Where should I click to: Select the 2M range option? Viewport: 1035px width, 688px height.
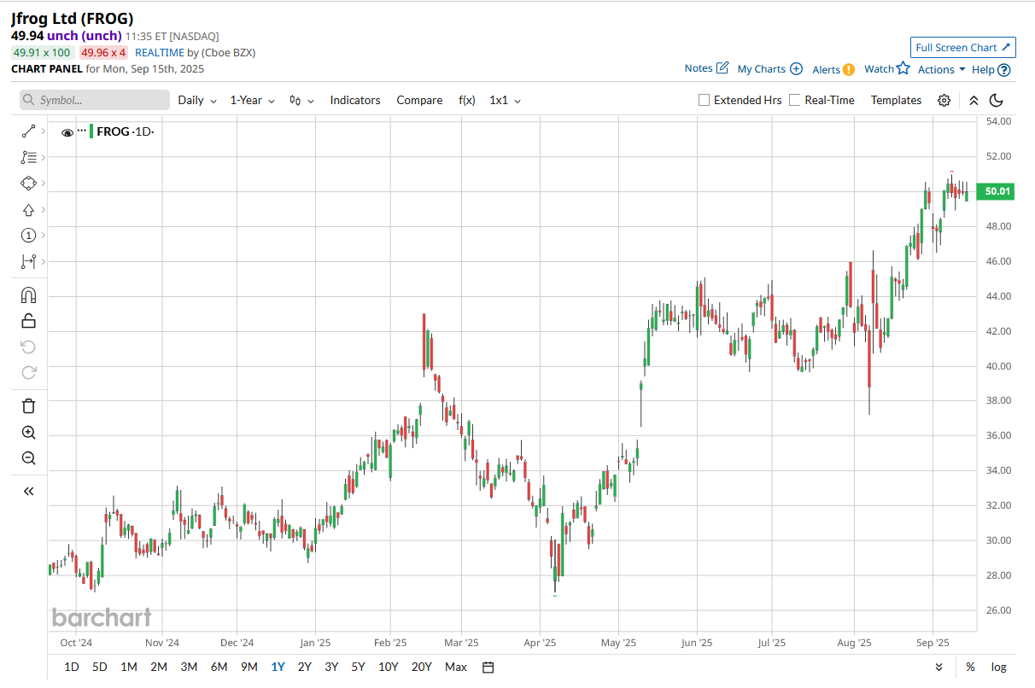pos(158,667)
